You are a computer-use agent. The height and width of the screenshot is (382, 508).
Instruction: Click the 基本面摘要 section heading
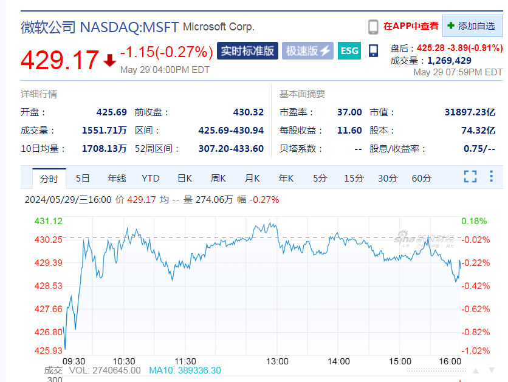point(302,94)
